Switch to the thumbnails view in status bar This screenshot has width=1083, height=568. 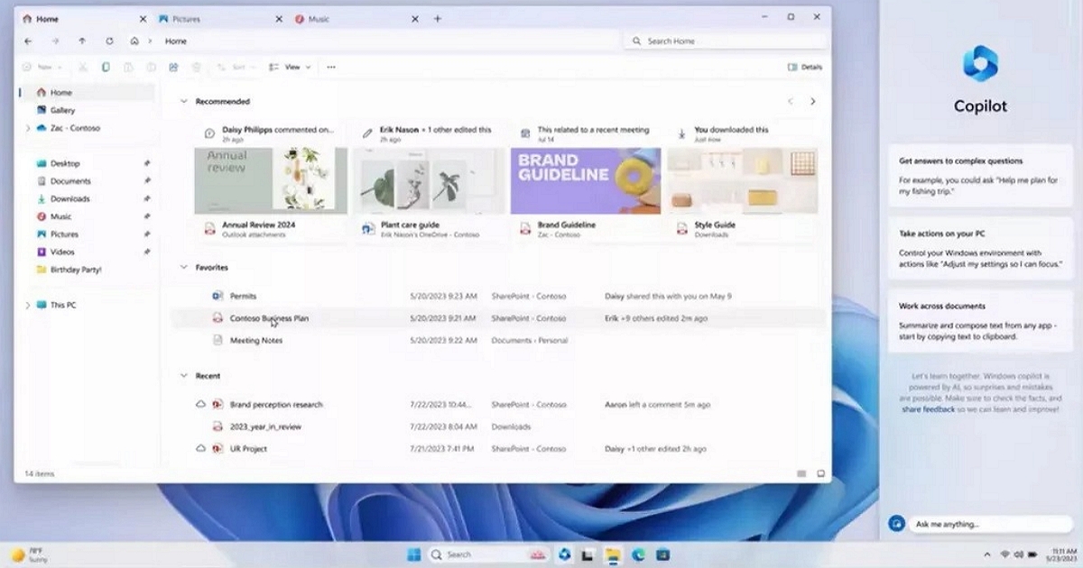tap(820, 473)
